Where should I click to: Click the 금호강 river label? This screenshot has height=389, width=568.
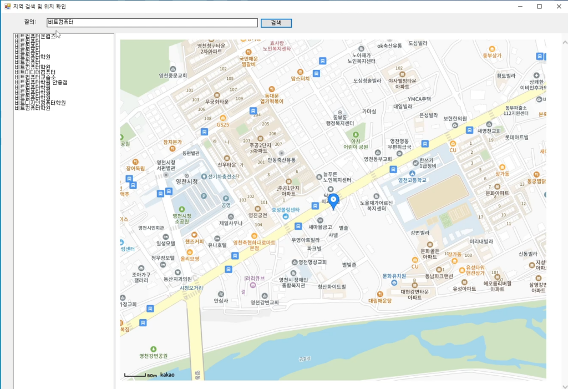305,358
